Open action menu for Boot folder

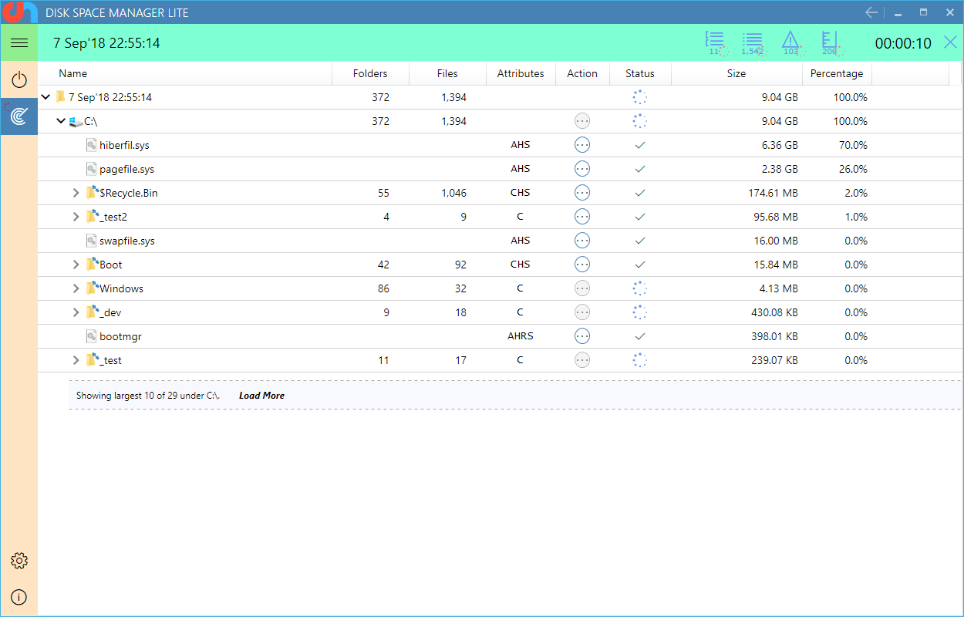[x=582, y=265]
